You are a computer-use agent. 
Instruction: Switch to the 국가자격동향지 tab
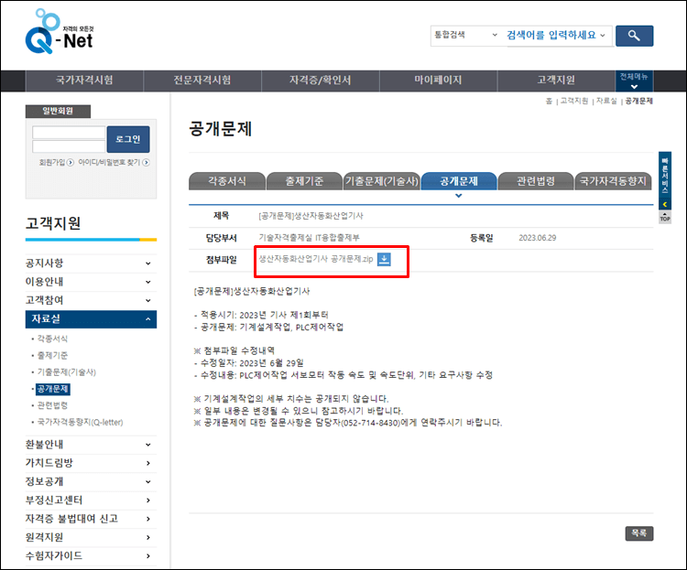tap(613, 181)
